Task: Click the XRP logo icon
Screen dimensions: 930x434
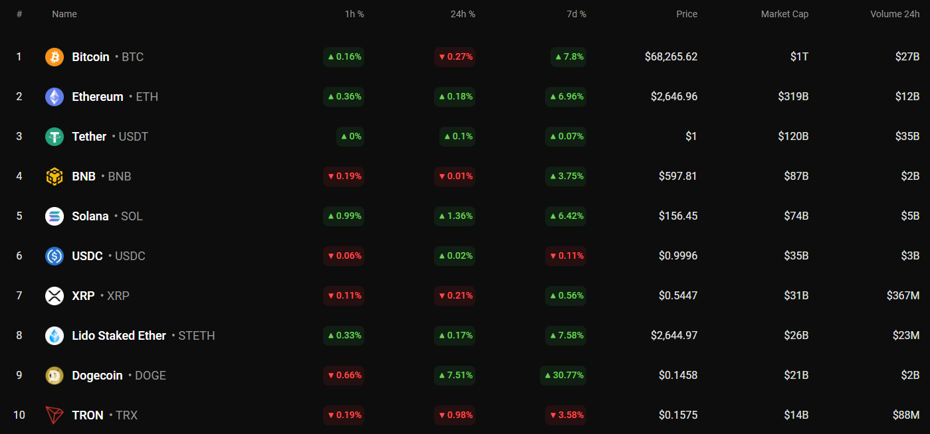Action: pos(55,296)
